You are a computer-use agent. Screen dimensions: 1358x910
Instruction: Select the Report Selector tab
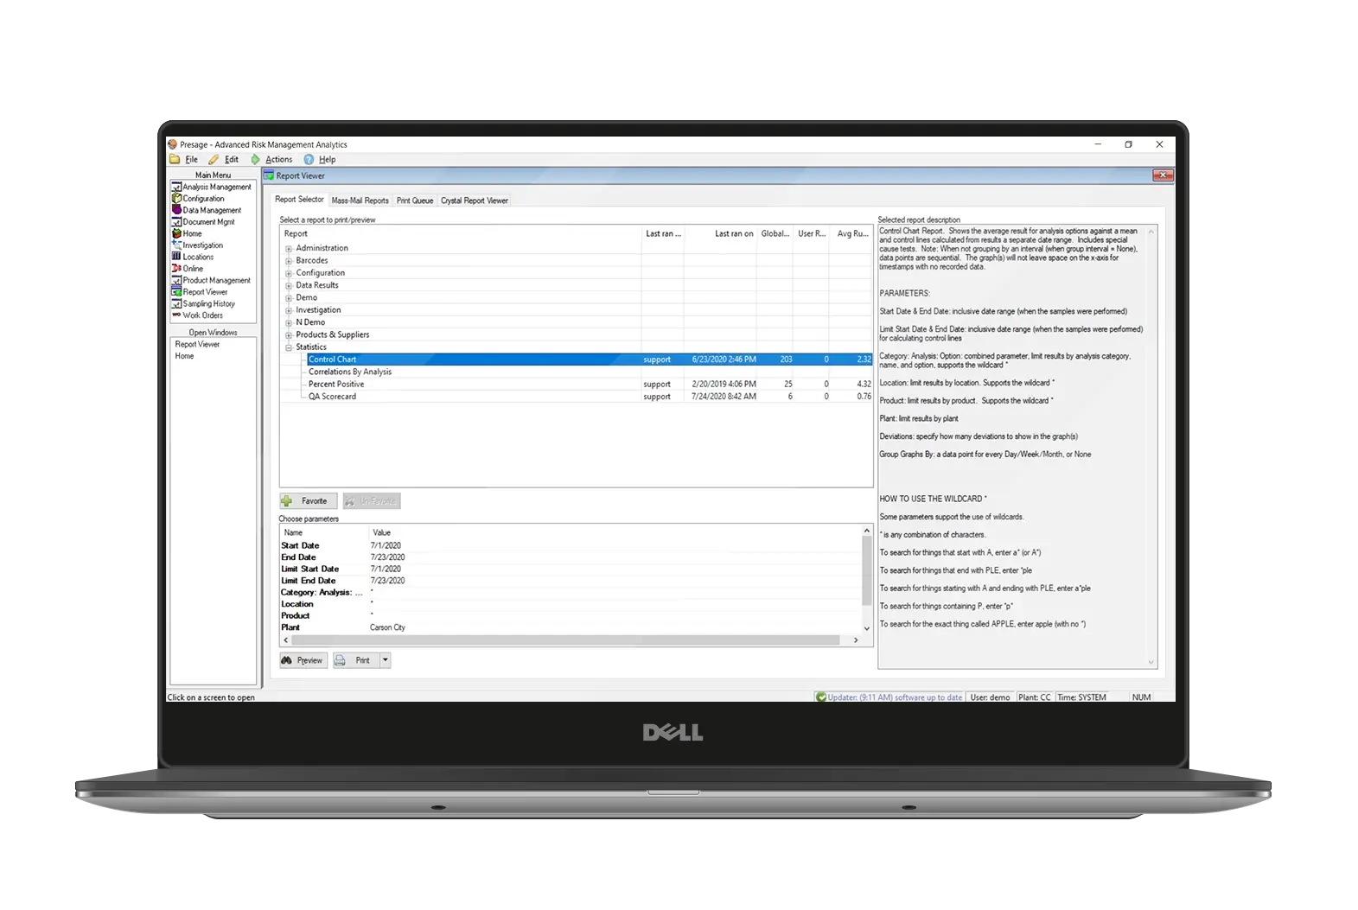tap(299, 200)
